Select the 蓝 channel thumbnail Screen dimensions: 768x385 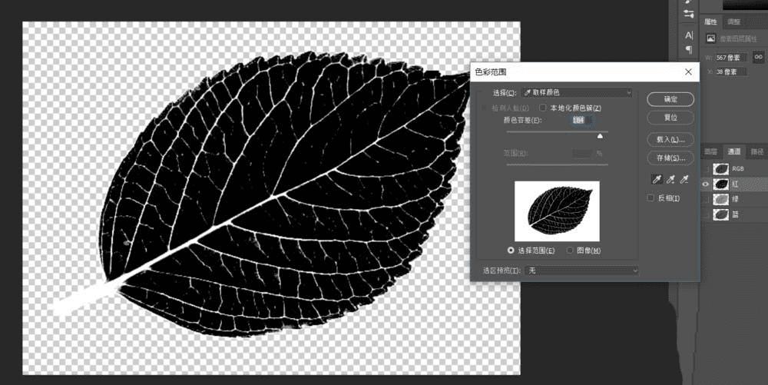point(721,214)
